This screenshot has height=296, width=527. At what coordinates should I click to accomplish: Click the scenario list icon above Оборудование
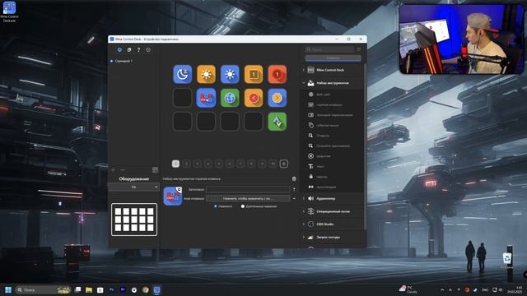pyautogui.click(x=155, y=170)
